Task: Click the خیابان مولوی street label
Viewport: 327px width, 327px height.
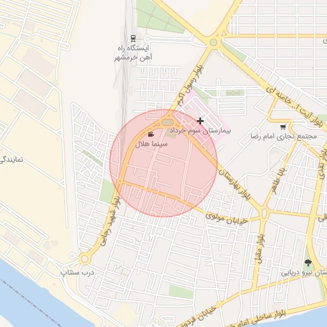Action: [227, 218]
